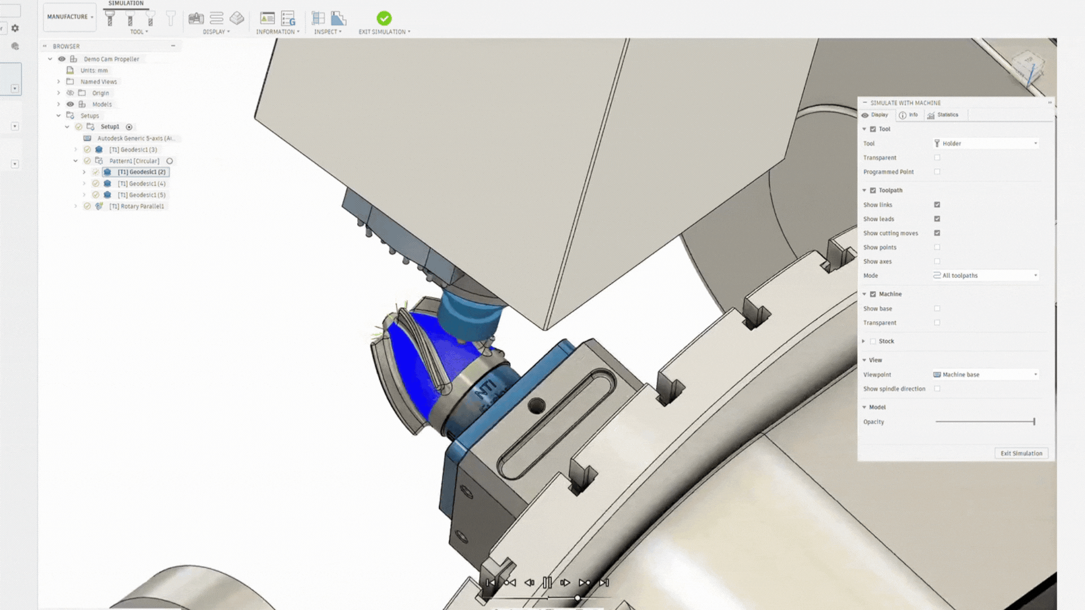The height and width of the screenshot is (610, 1085).
Task: Click the green Exit Simulation checkmark icon
Action: click(x=384, y=19)
